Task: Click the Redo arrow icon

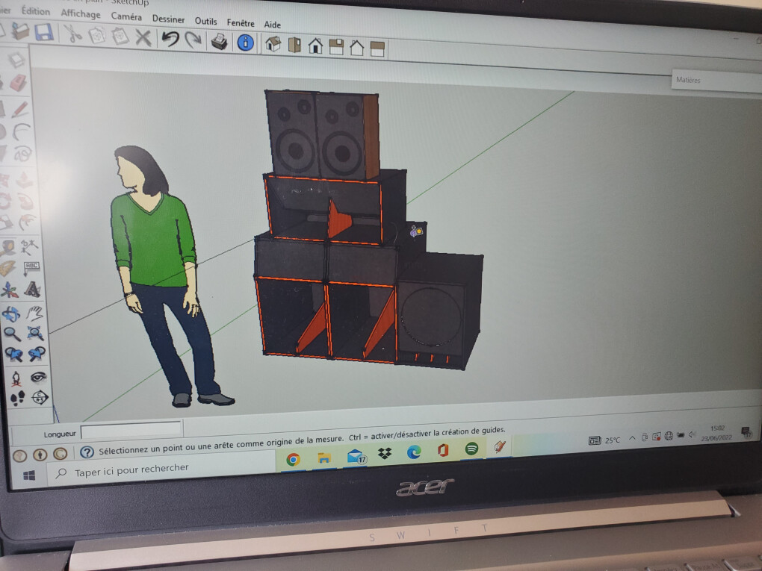Action: (193, 40)
